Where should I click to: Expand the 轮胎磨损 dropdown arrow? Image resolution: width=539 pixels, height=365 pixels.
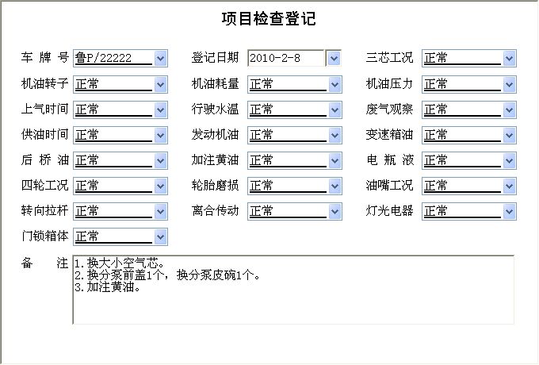click(x=334, y=186)
